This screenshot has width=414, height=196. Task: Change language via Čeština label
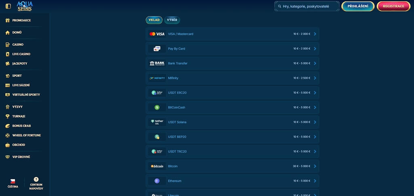(13, 186)
